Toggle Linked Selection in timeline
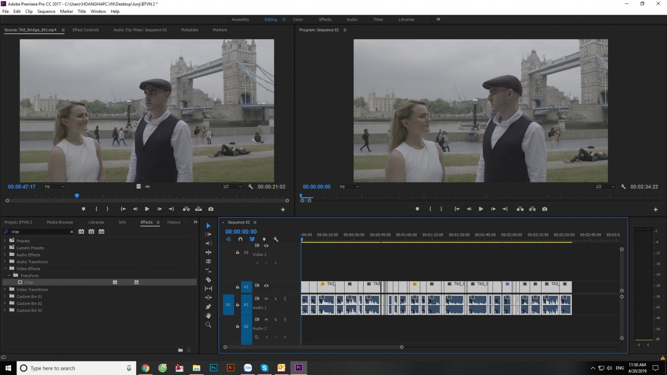667x375 pixels. tap(252, 239)
